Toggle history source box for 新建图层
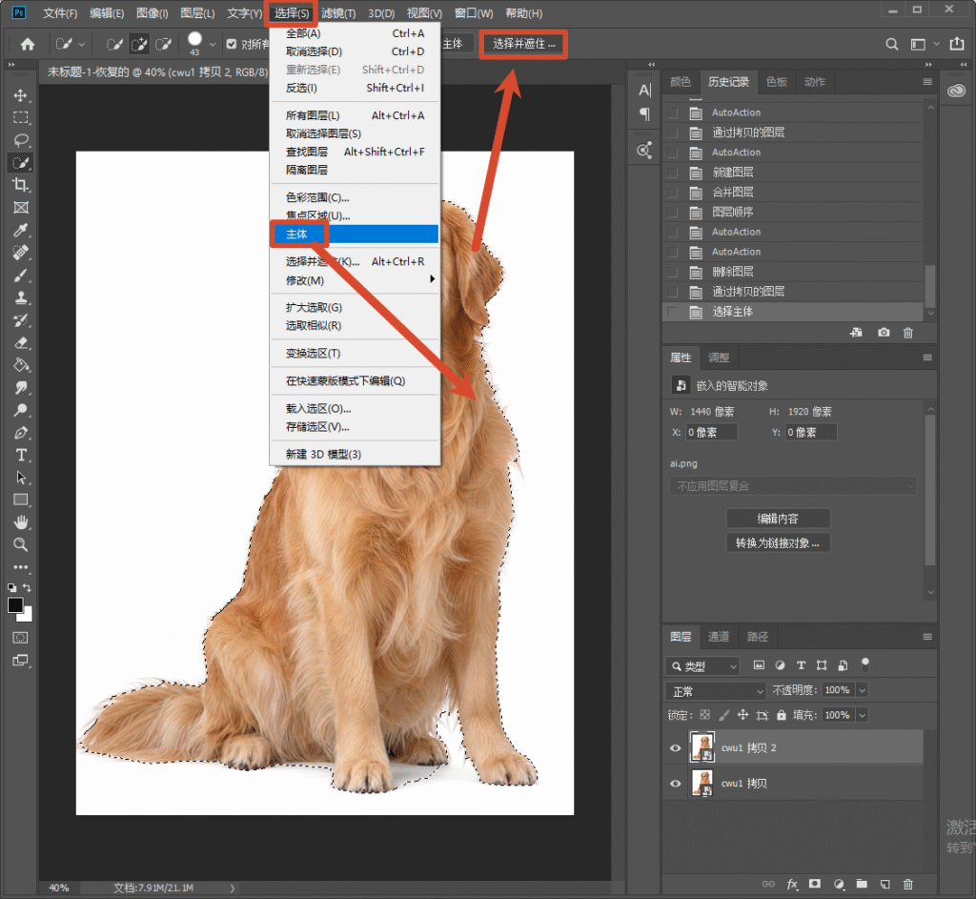The image size is (976, 899). (x=672, y=173)
